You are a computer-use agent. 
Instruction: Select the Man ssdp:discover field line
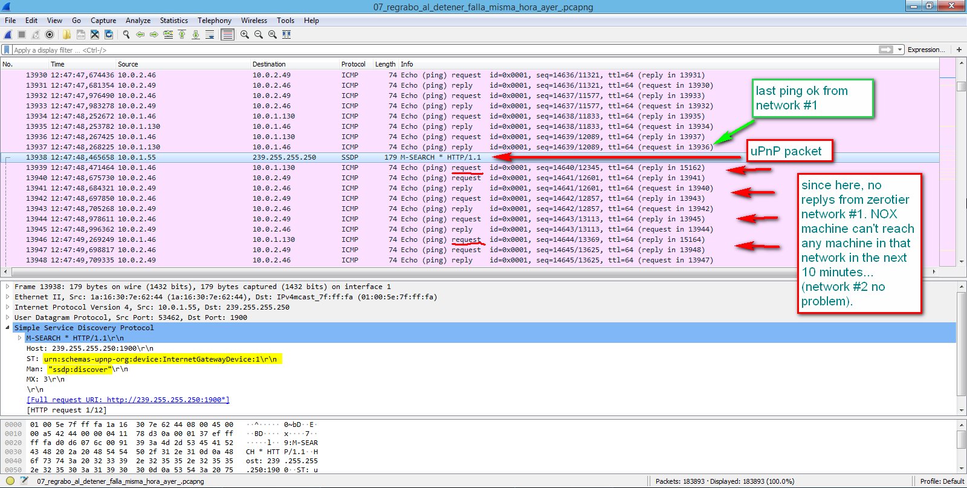[x=77, y=369]
